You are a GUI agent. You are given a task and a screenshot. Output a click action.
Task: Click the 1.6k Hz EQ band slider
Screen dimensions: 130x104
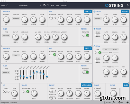[37, 75]
